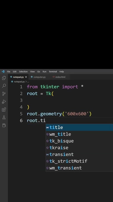Open the Testing flask view
This screenshot has height=202, width=113.
tap(4, 117)
